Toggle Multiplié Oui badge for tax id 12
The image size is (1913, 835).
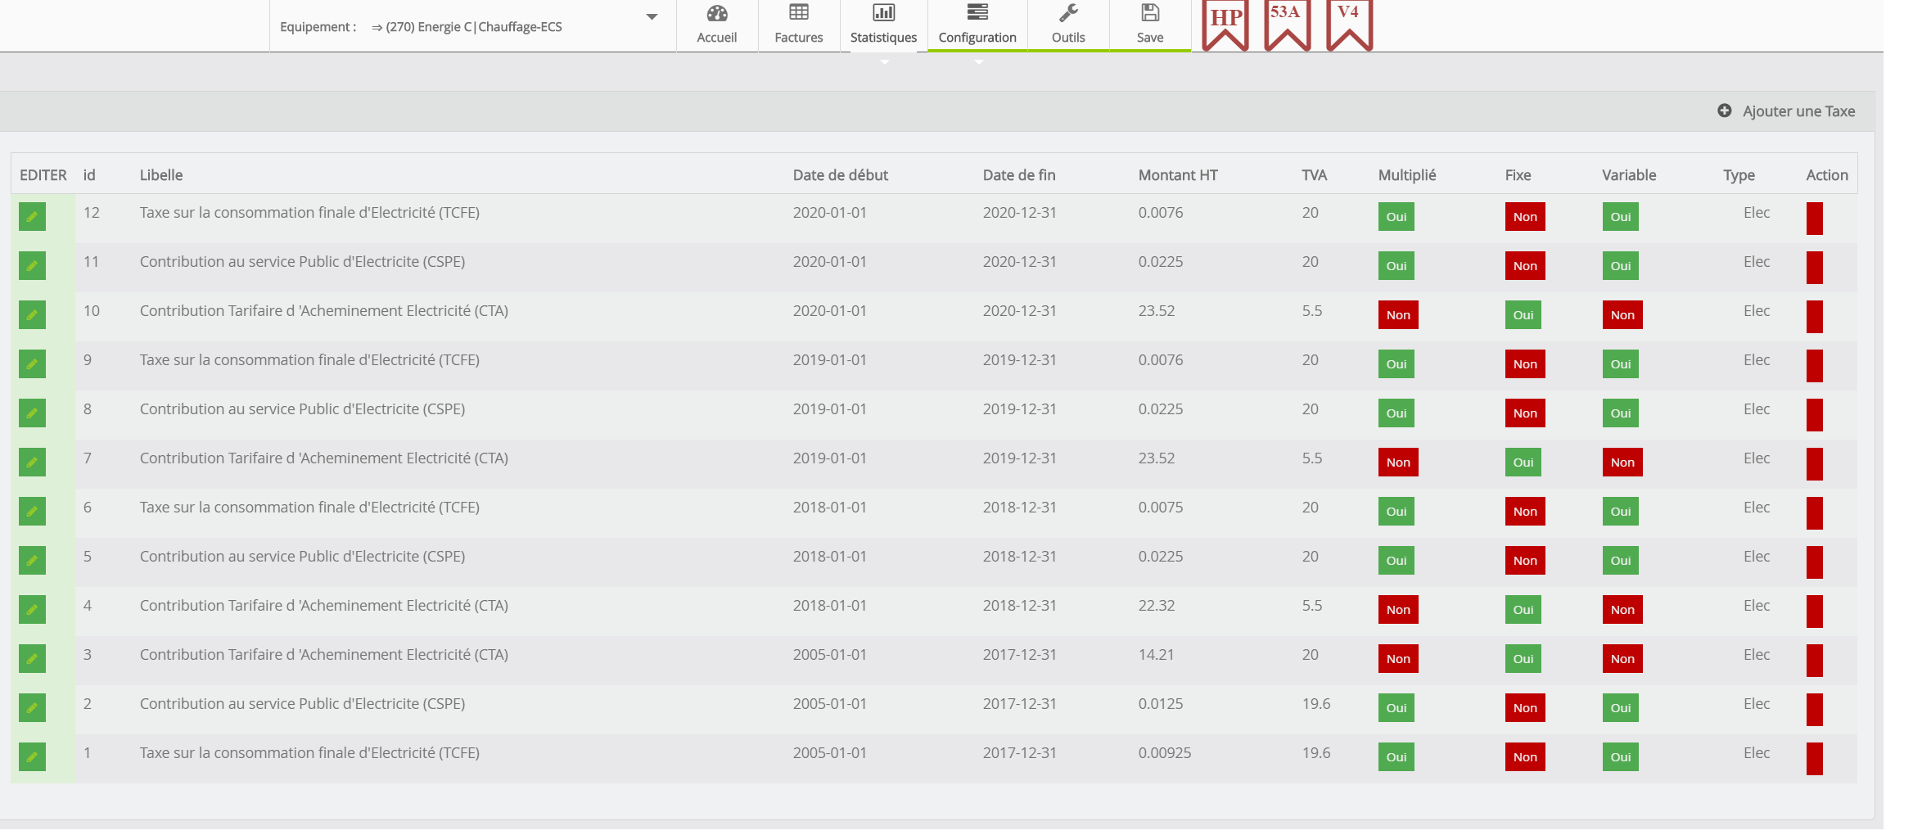[1396, 217]
